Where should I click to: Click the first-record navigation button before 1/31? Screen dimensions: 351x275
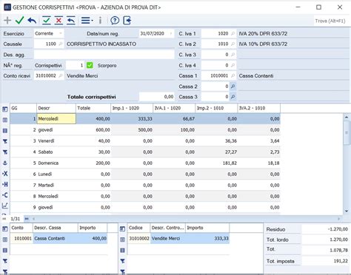coord(4,219)
